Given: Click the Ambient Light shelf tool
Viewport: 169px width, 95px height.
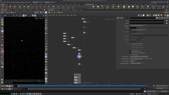Looking at the screenshot, I should 148,7.
